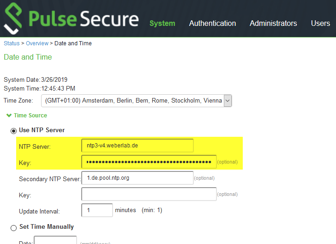Open the Administrators menu

coord(273,23)
